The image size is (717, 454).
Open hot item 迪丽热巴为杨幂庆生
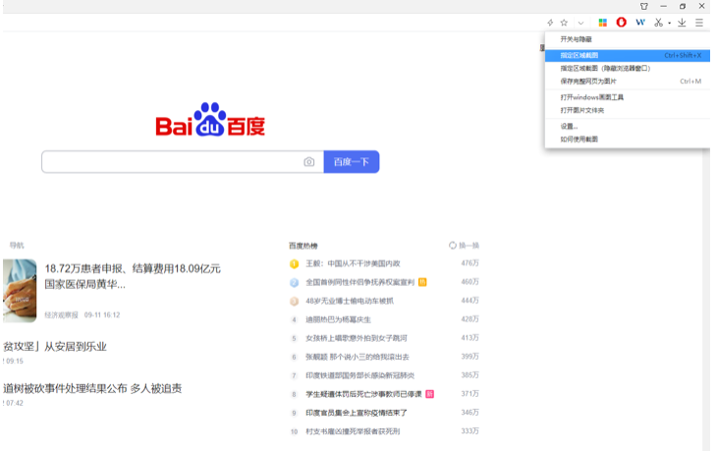point(339,319)
